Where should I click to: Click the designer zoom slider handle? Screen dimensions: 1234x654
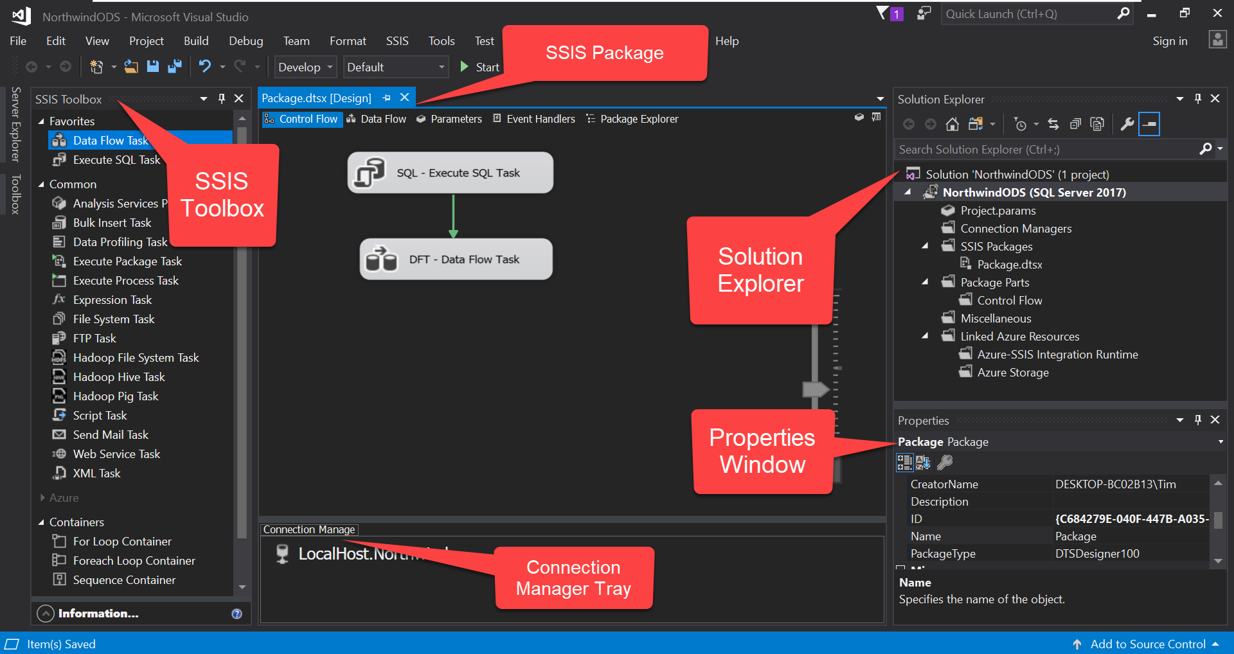click(816, 389)
